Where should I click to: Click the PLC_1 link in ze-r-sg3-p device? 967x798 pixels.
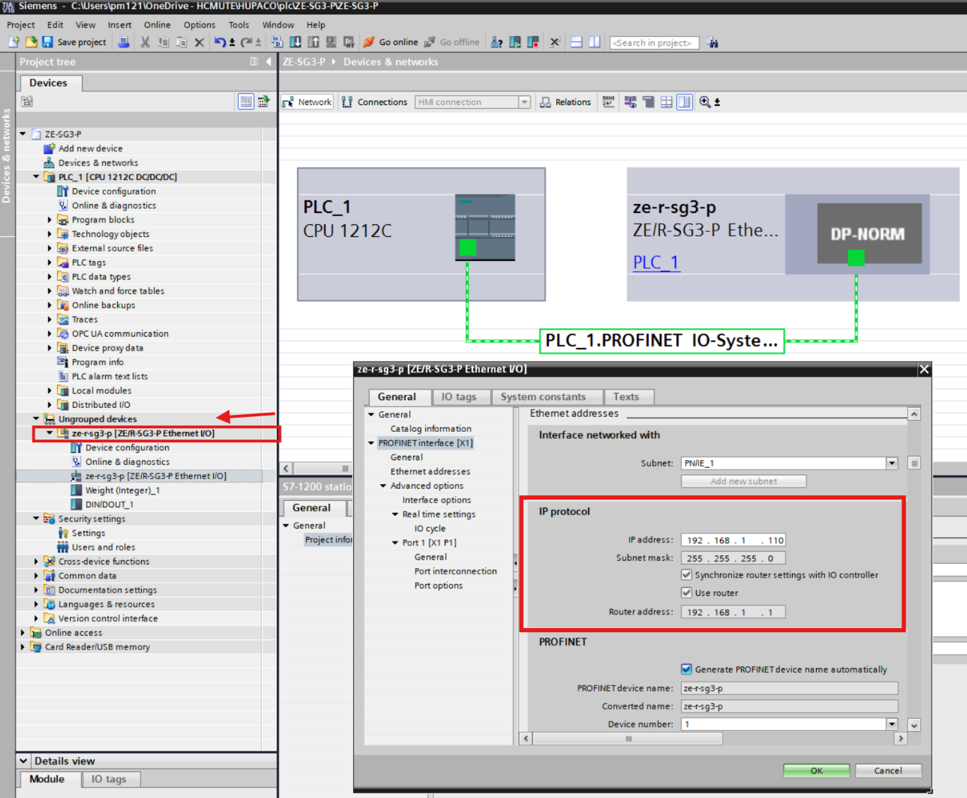[x=656, y=262]
